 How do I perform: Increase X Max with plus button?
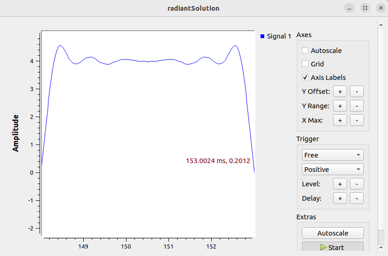[340, 120]
